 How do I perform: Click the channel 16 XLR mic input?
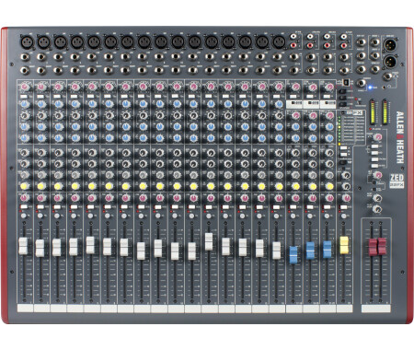point(279,41)
